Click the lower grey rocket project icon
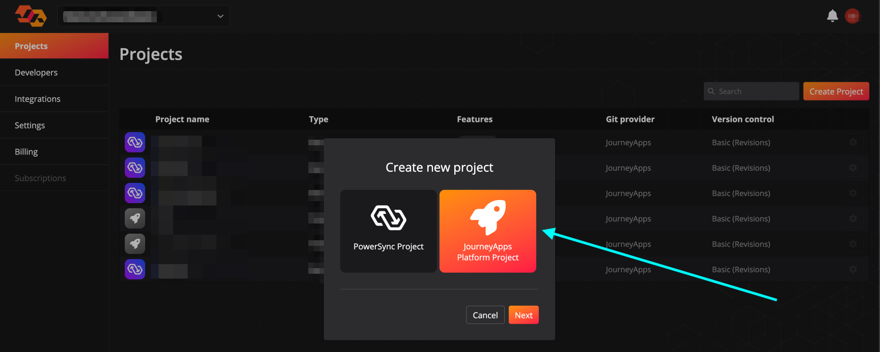Viewport: 880px width, 352px height. [x=135, y=244]
